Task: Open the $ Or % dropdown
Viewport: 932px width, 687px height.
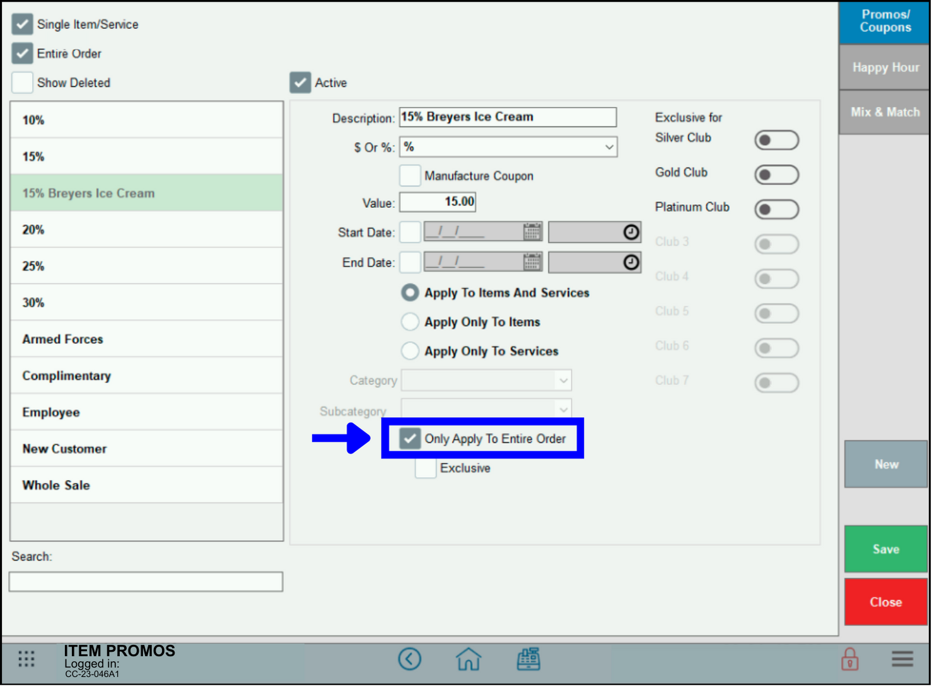Action: click(x=508, y=147)
